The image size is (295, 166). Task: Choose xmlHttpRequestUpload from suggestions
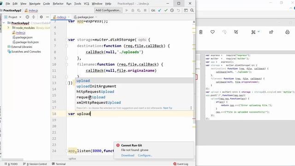135,102
